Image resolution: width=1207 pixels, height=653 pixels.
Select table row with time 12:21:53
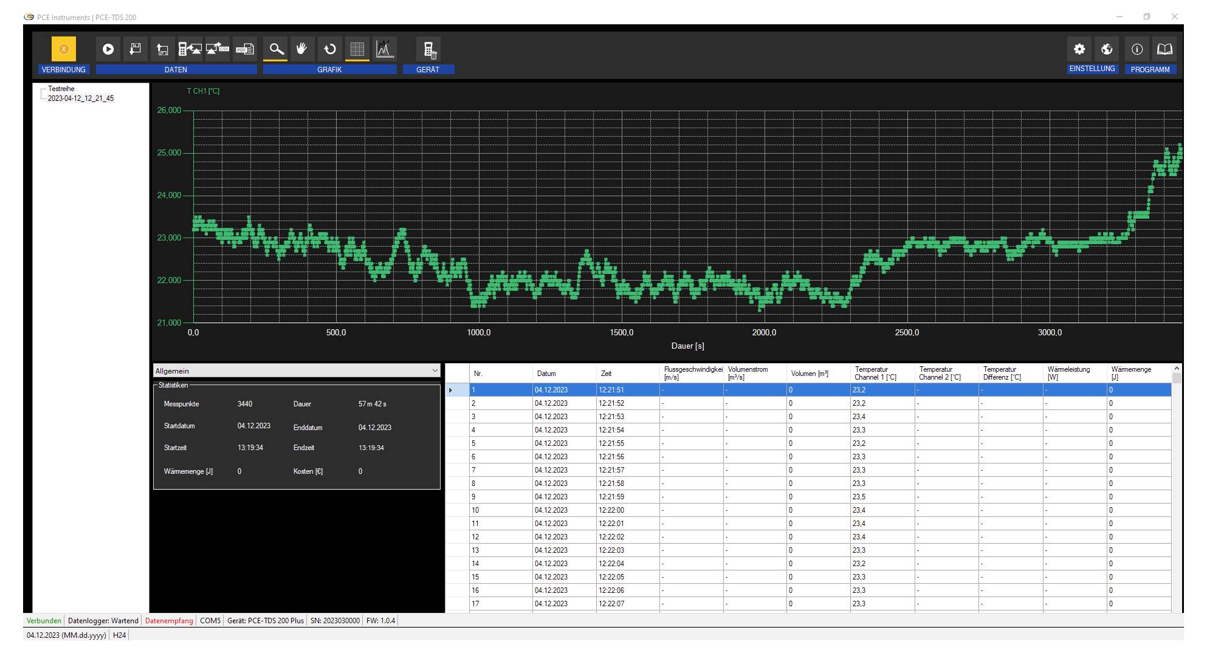pyautogui.click(x=808, y=417)
